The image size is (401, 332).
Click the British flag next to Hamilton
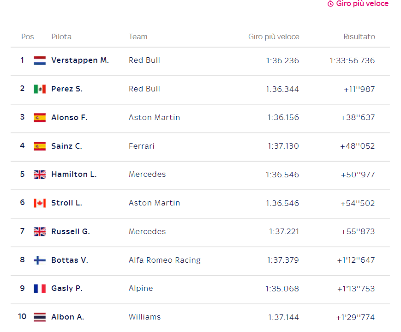click(40, 175)
